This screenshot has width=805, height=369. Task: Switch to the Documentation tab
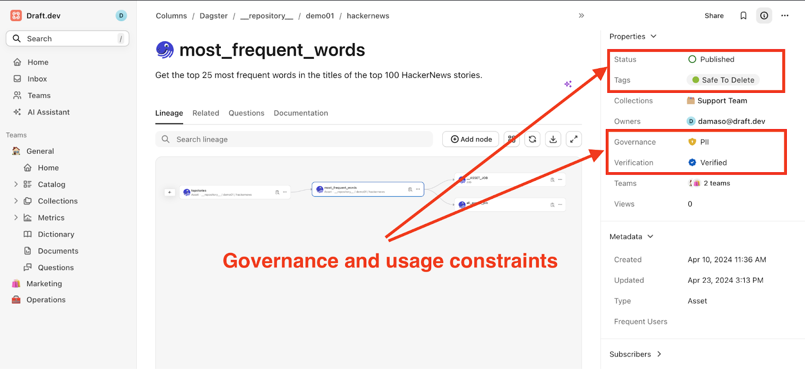tap(301, 113)
